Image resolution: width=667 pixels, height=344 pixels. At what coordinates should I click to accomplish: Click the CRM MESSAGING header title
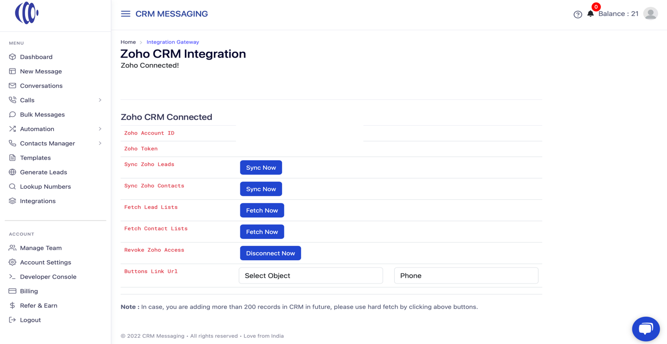[172, 14]
